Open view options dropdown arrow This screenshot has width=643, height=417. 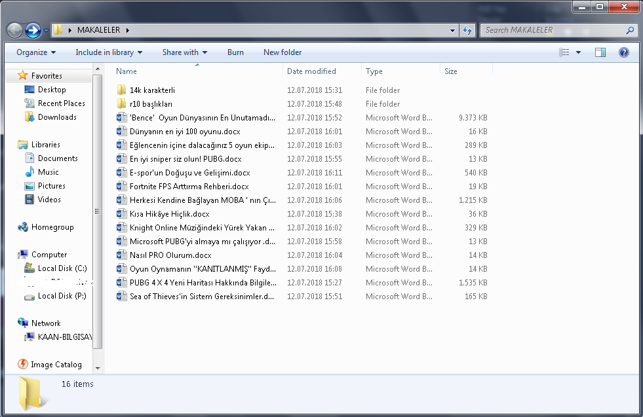[578, 52]
